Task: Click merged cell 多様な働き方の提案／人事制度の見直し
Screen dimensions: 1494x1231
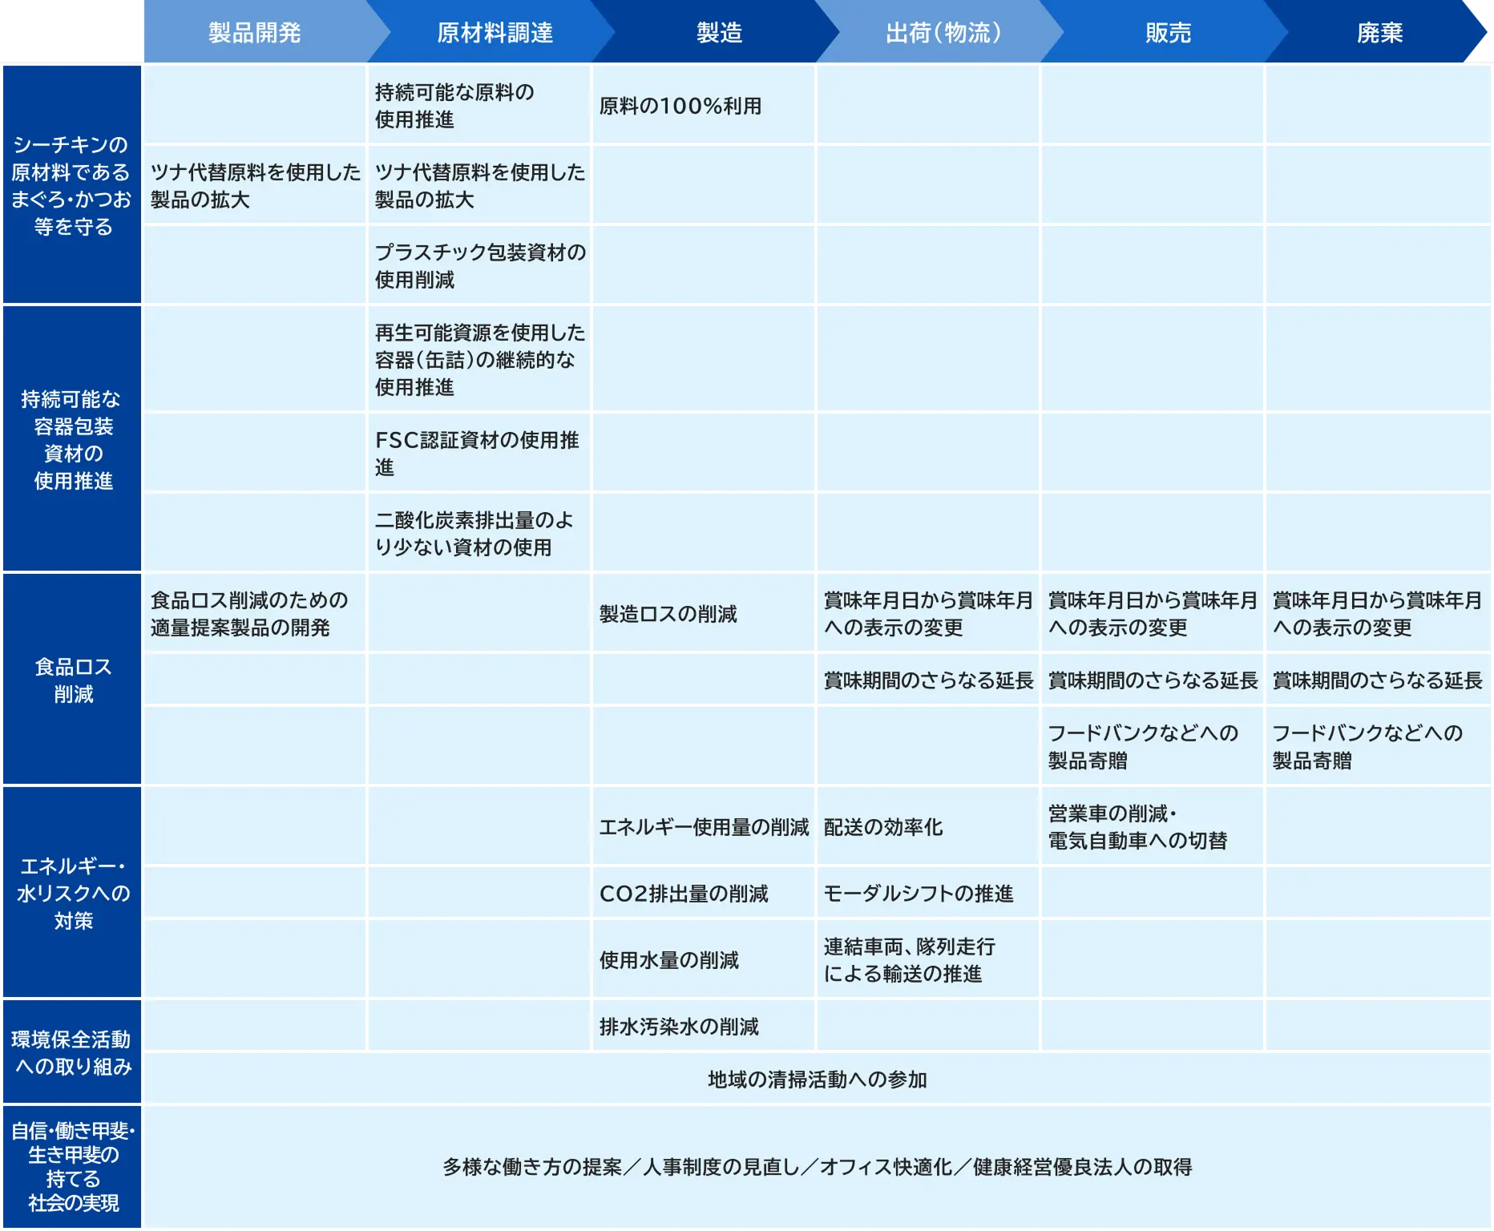Action: pyautogui.click(x=818, y=1166)
